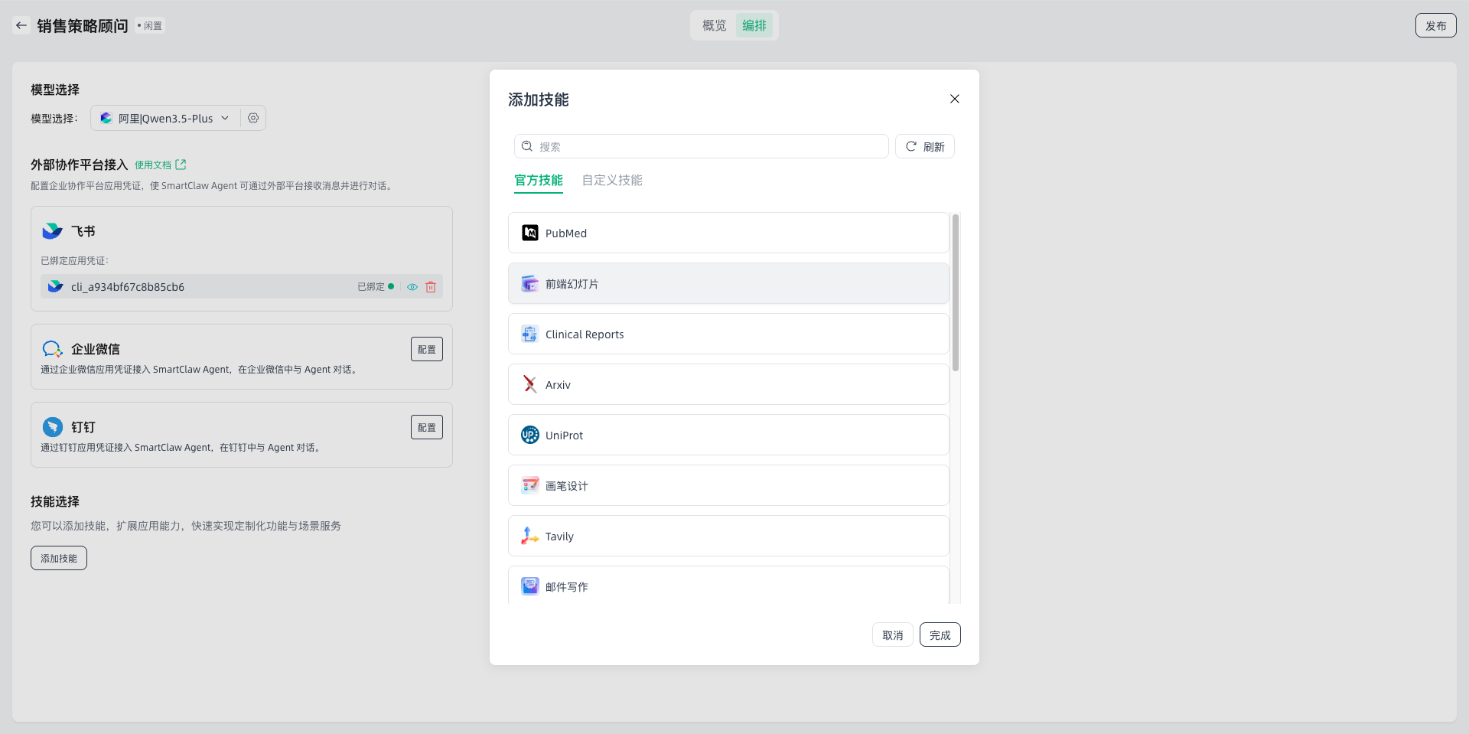The image size is (1469, 734).
Task: Delete the bound Feishu credential
Action: click(x=431, y=287)
